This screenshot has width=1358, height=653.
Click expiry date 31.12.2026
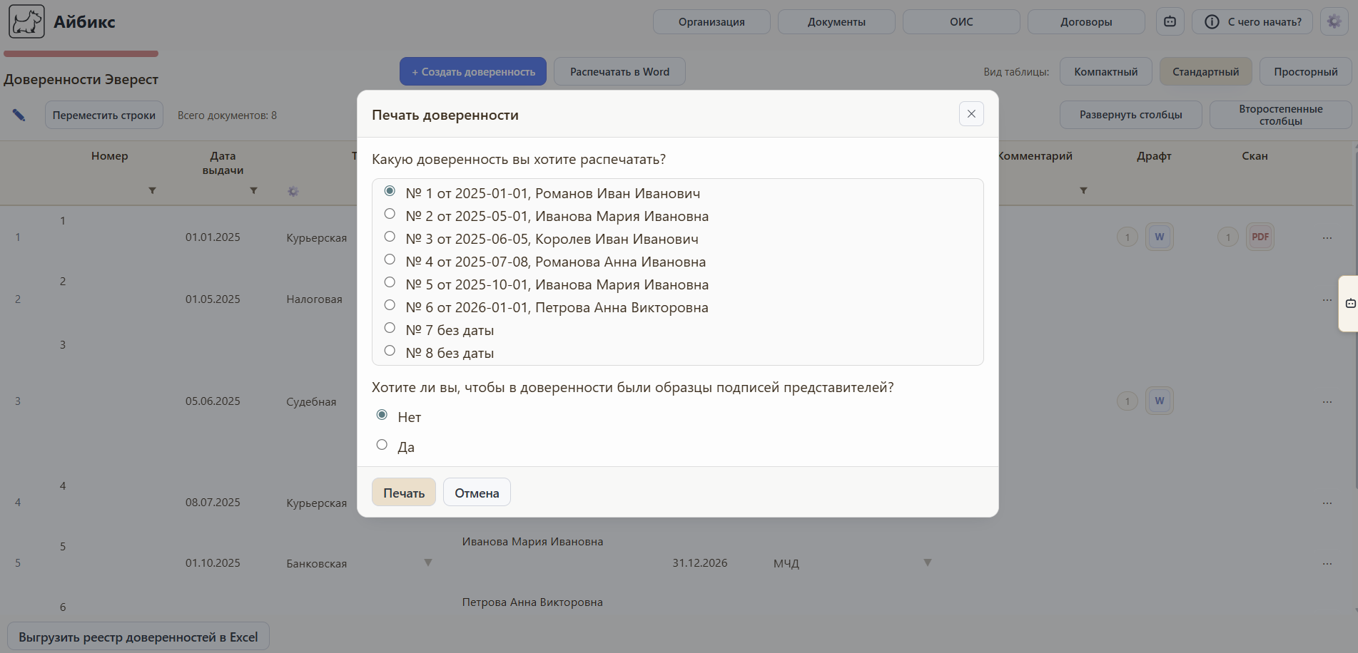tap(700, 563)
